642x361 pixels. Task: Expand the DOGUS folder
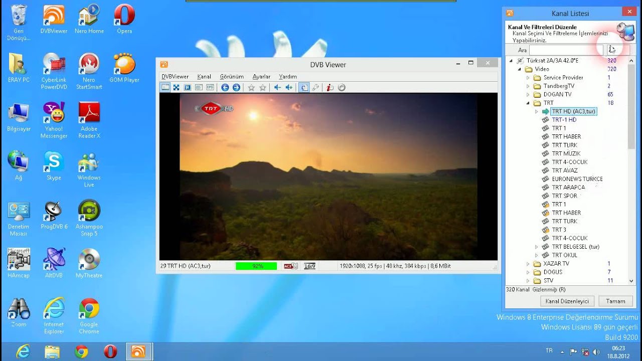(x=528, y=272)
